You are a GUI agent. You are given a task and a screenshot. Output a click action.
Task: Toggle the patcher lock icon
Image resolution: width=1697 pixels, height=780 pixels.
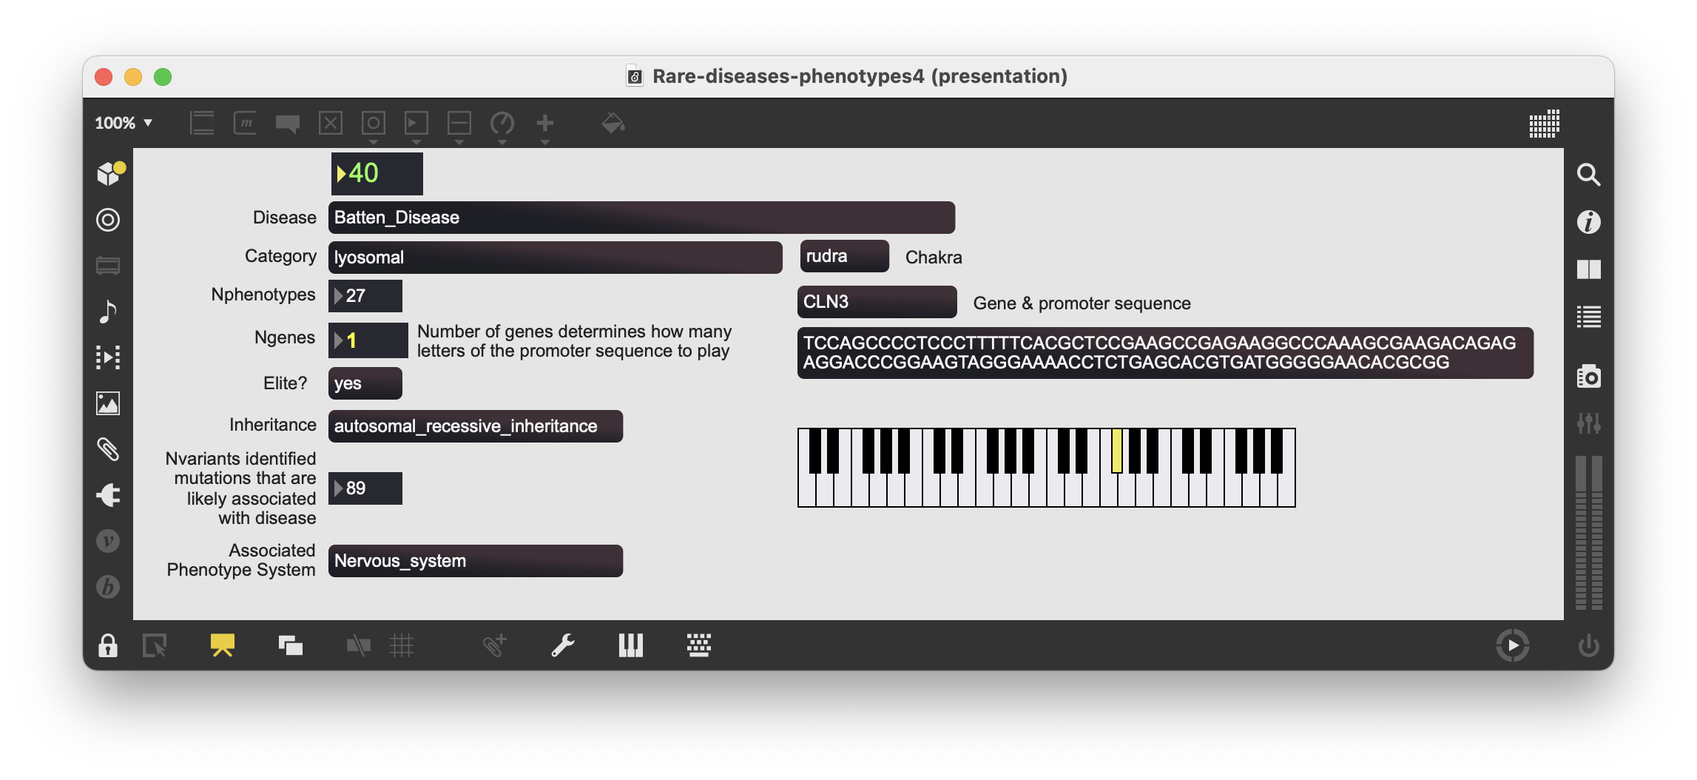pos(108,645)
